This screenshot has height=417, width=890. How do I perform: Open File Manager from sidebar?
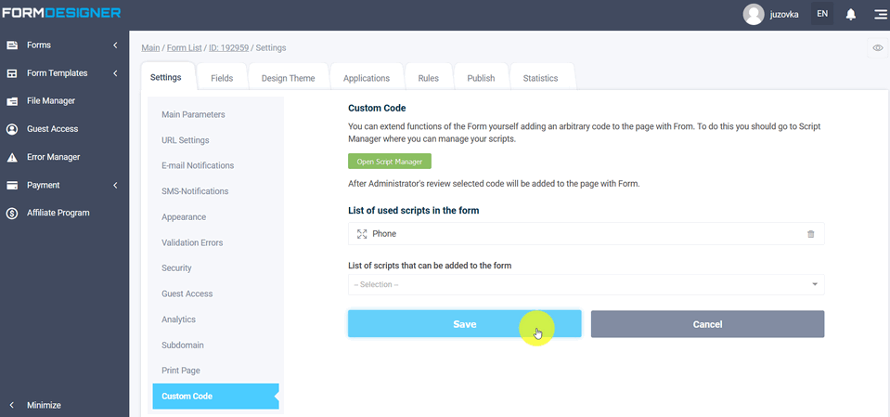tap(50, 101)
